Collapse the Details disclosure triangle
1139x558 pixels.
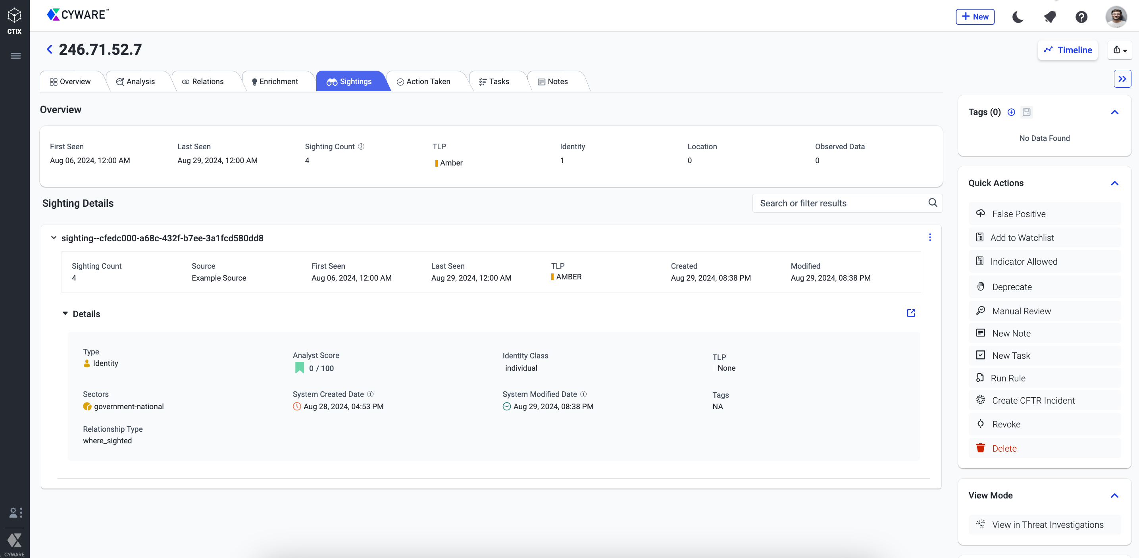(x=65, y=314)
